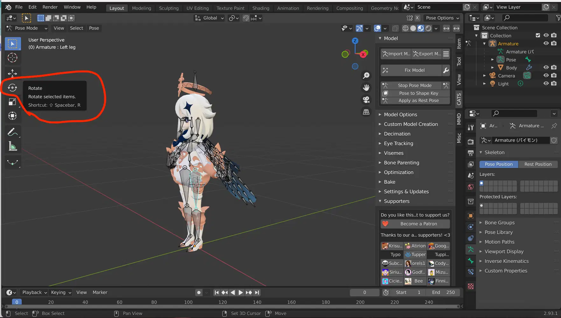This screenshot has width=561, height=318.
Task: Open World properties via the globe icon
Action: tap(470, 187)
